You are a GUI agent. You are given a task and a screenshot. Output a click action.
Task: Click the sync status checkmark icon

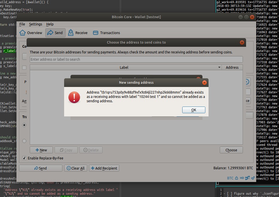pos(253,178)
